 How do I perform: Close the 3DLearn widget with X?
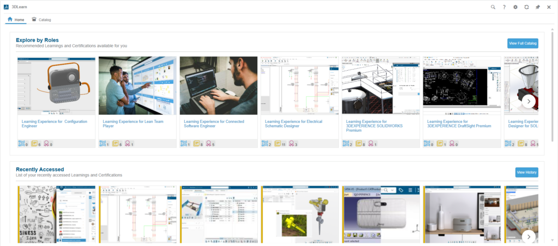pos(549,7)
